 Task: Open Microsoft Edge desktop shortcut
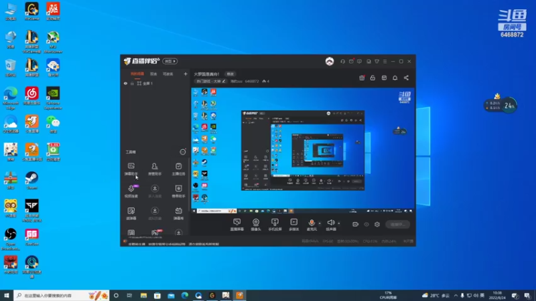11,98
